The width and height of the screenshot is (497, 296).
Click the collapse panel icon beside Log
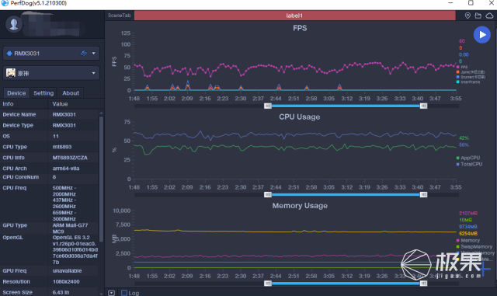click(x=111, y=293)
